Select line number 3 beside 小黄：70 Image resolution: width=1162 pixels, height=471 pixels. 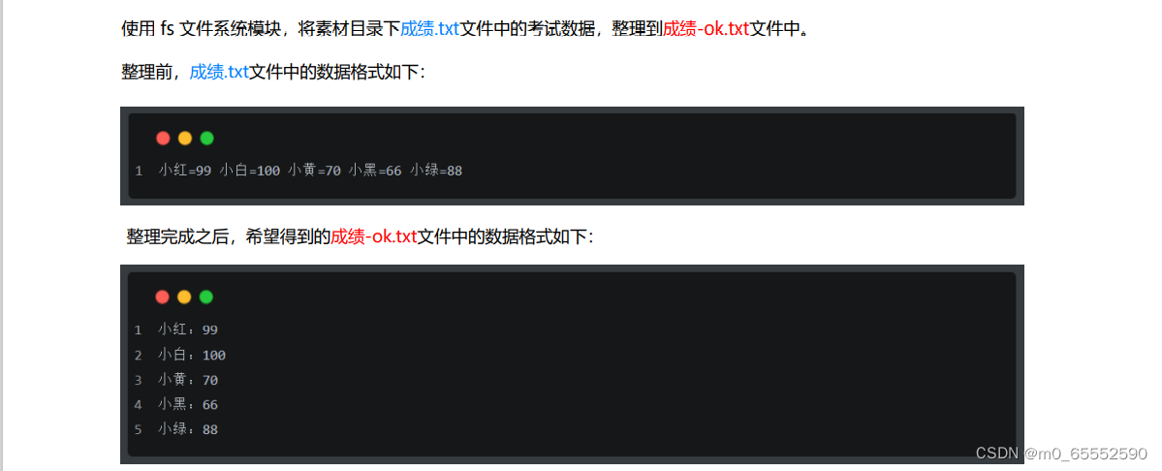(138, 381)
